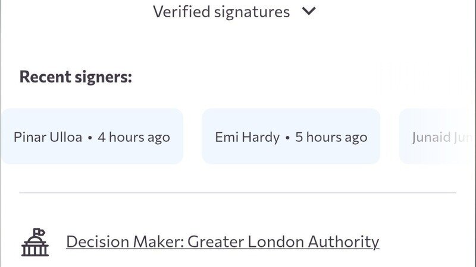Click the word 'Verified' in the header

(x=180, y=11)
